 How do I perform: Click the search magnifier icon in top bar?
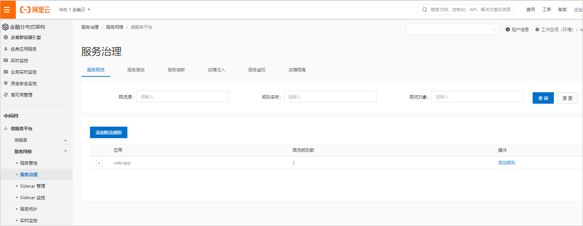(x=425, y=10)
